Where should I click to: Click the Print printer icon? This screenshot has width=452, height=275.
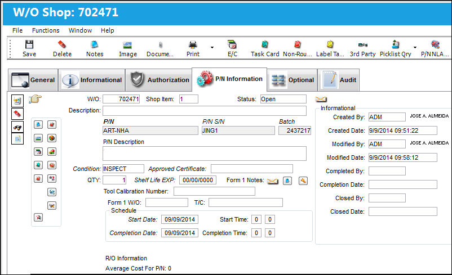pyautogui.click(x=193, y=44)
